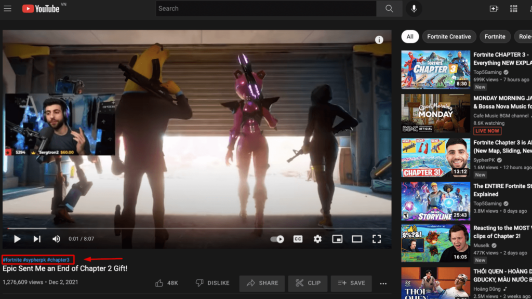This screenshot has height=299, width=532.
Task: Open 'MONDAY MORNING' Bossa Nova video title
Action: (x=502, y=102)
